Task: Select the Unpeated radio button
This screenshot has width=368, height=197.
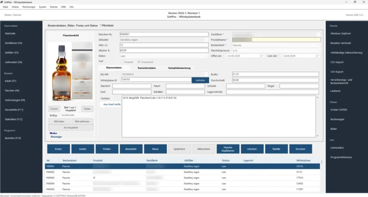Action: tap(139, 62)
